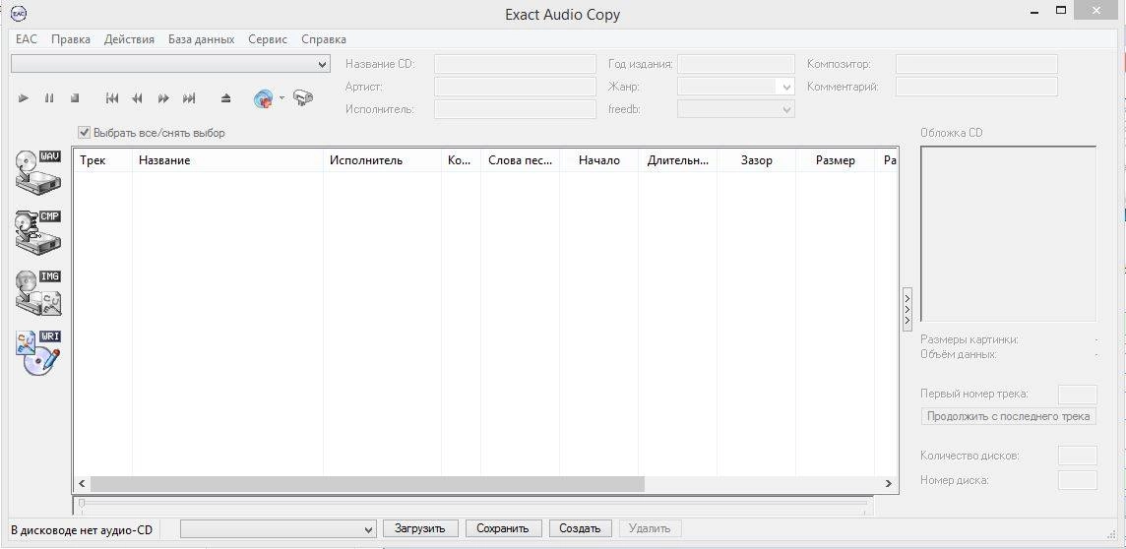
Task: Sort by the 'Название' column header
Action: tap(227, 160)
